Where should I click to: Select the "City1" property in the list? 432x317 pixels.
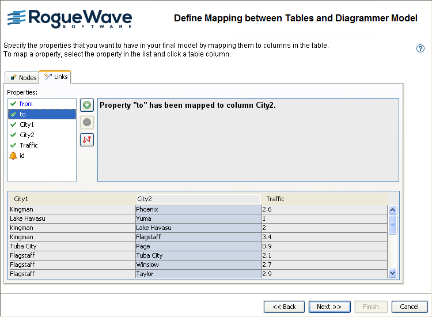[x=26, y=124]
